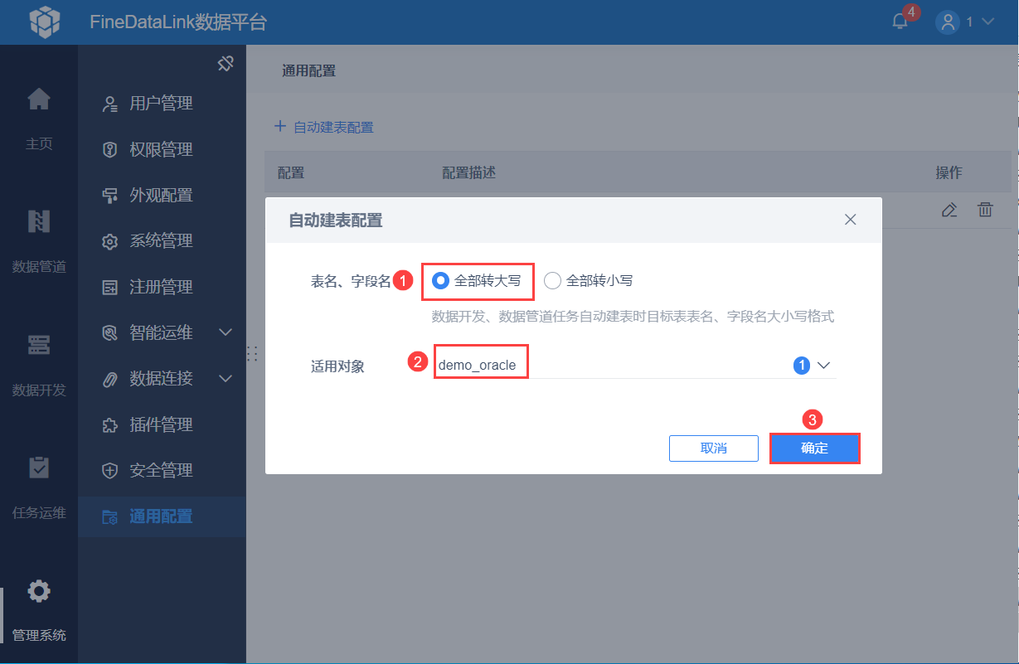Open the 插件管理 menu item
Viewport: 1019px width, 664px height.
click(x=162, y=425)
